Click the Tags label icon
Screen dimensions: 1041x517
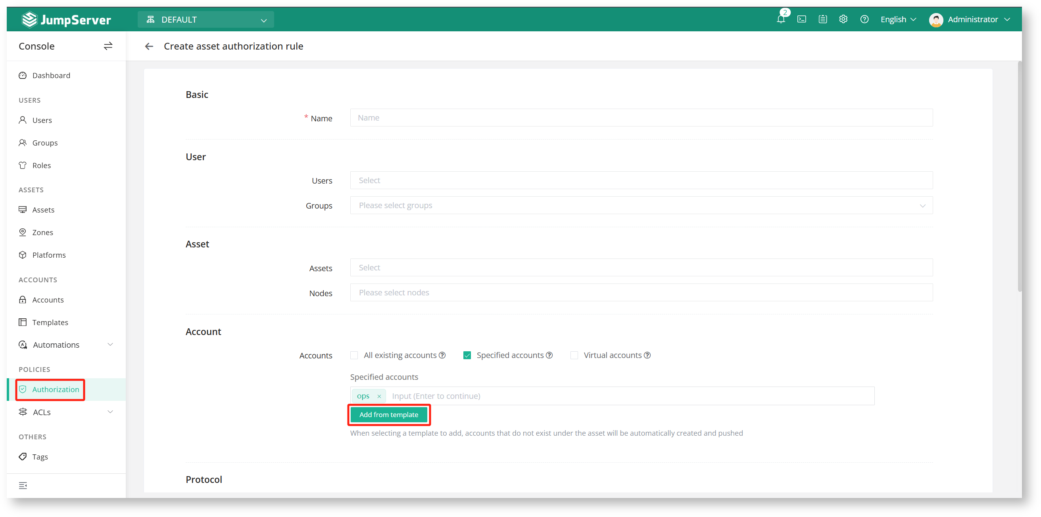tap(23, 457)
